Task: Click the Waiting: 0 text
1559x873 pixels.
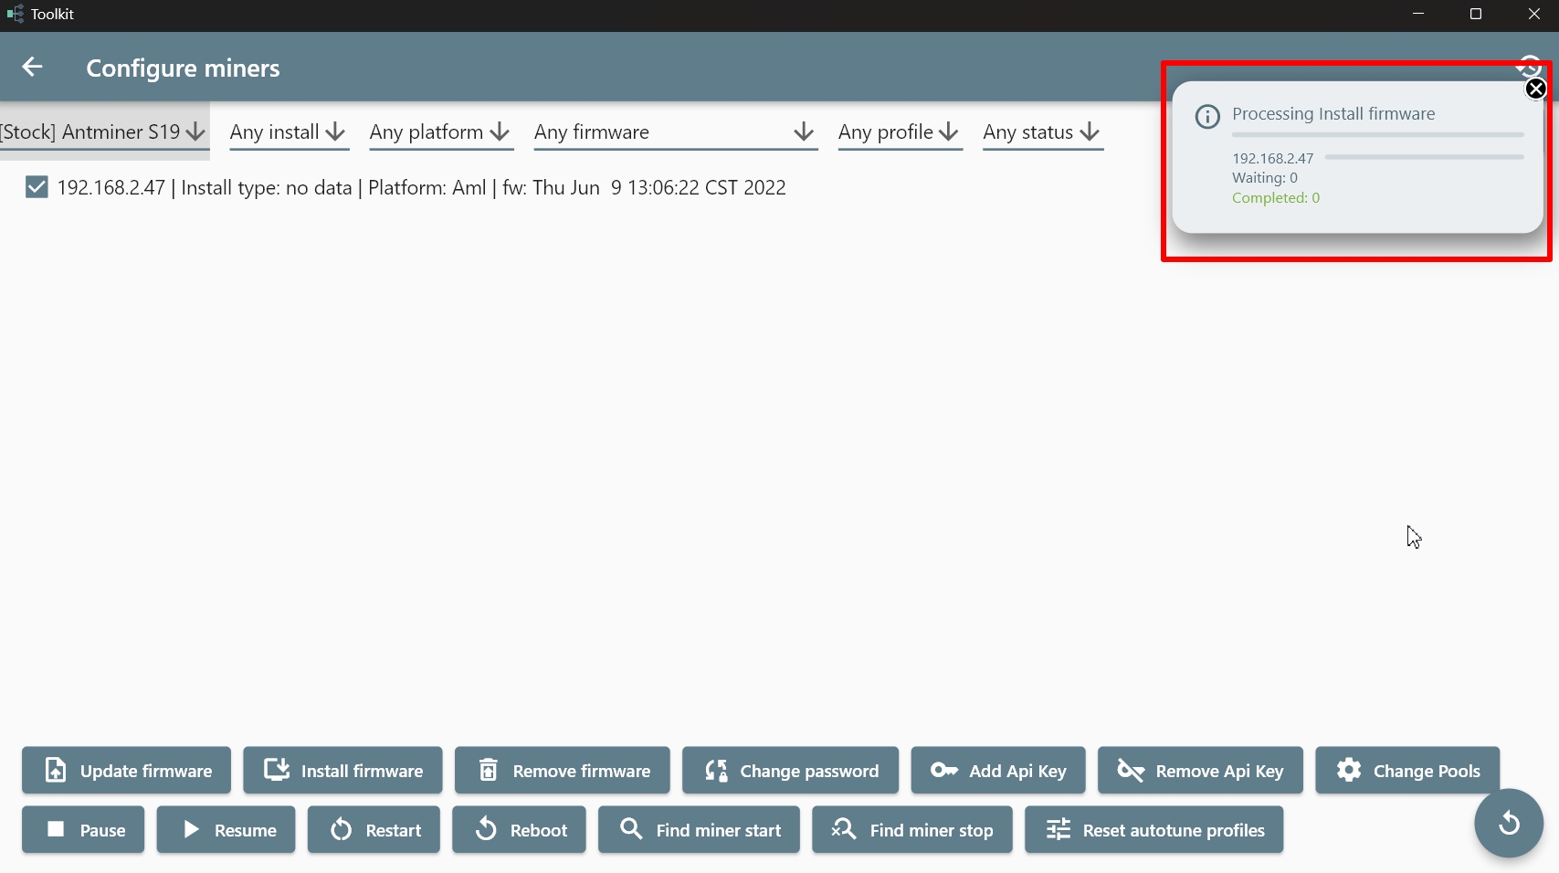Action: coord(1264,177)
